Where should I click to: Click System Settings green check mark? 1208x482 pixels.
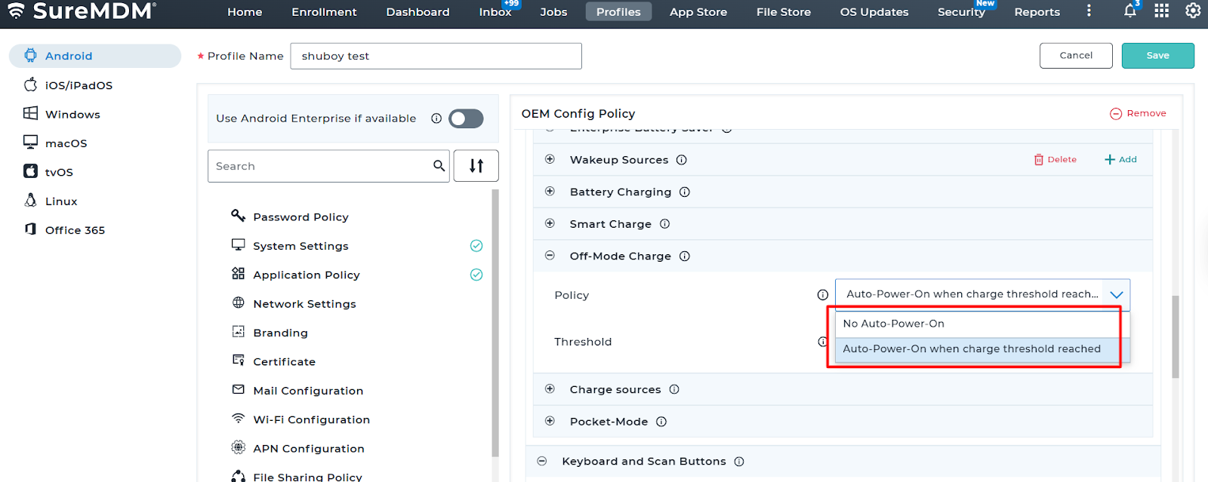coord(476,246)
